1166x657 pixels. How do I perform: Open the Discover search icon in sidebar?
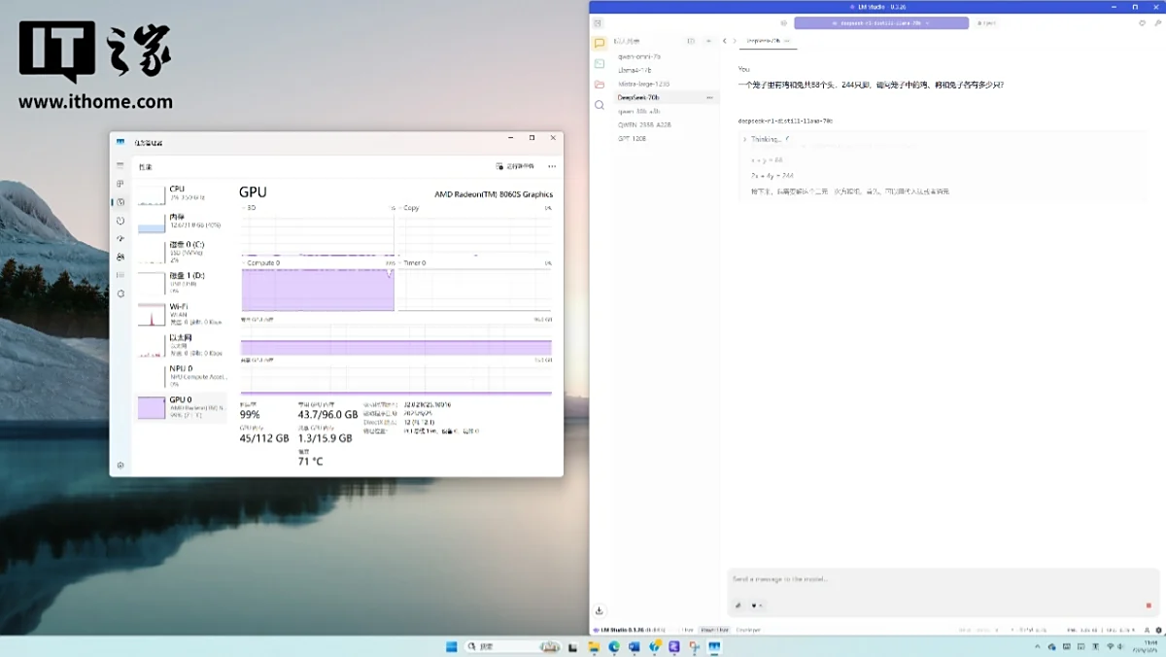pyautogui.click(x=600, y=105)
